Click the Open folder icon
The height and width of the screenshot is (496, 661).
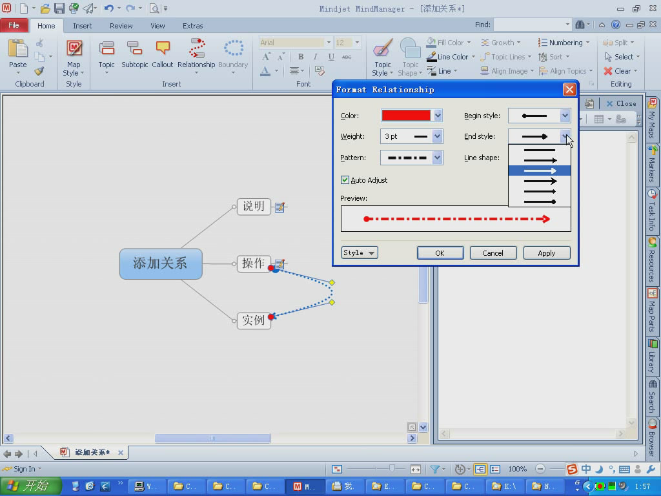point(45,8)
